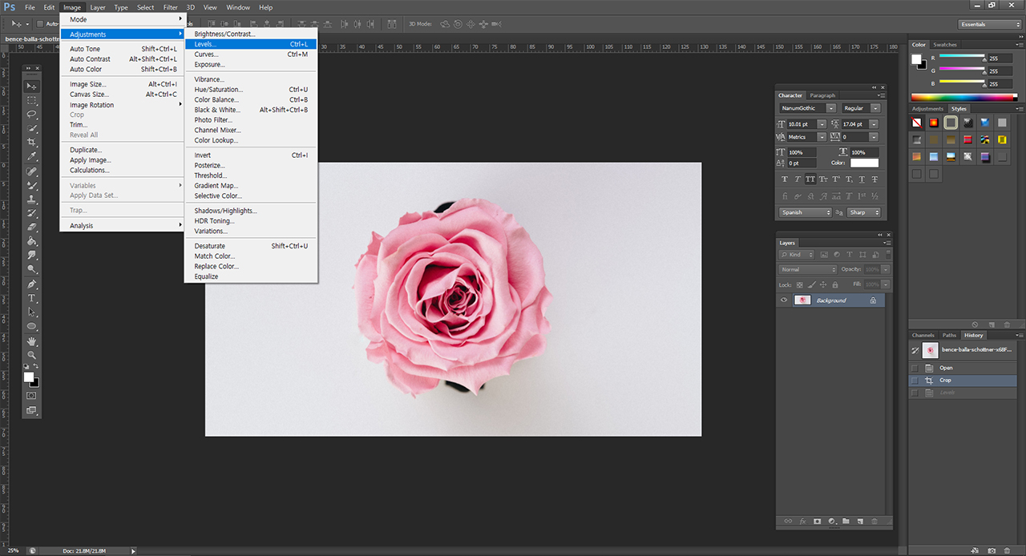The height and width of the screenshot is (556, 1026).
Task: Open the Filter menu in menu bar
Action: tap(170, 7)
